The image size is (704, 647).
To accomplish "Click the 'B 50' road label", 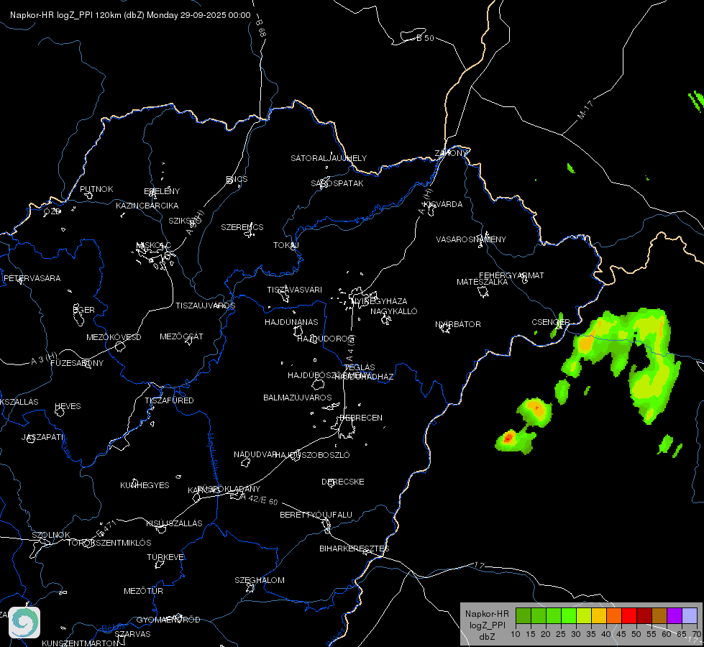I will coord(425,38).
